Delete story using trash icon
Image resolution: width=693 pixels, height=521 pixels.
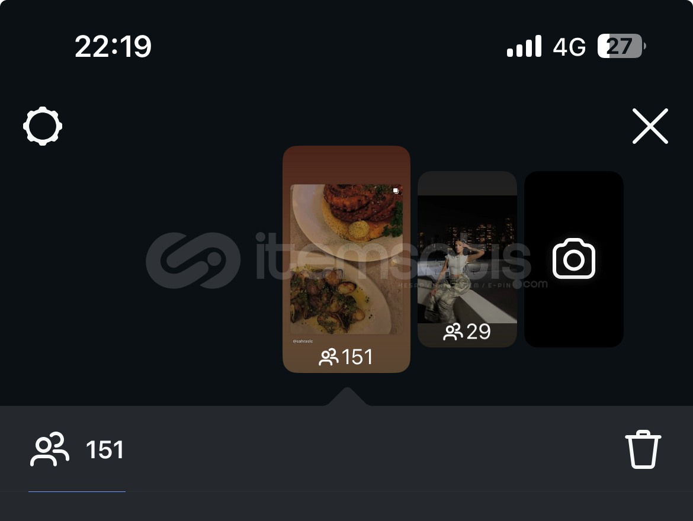(643, 449)
